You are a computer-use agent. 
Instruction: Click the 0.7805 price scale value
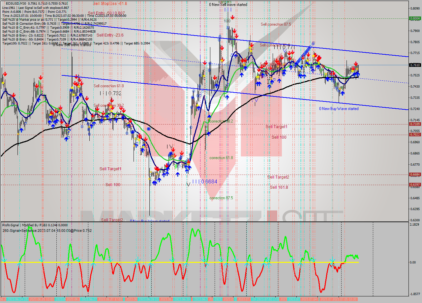click(414, 42)
